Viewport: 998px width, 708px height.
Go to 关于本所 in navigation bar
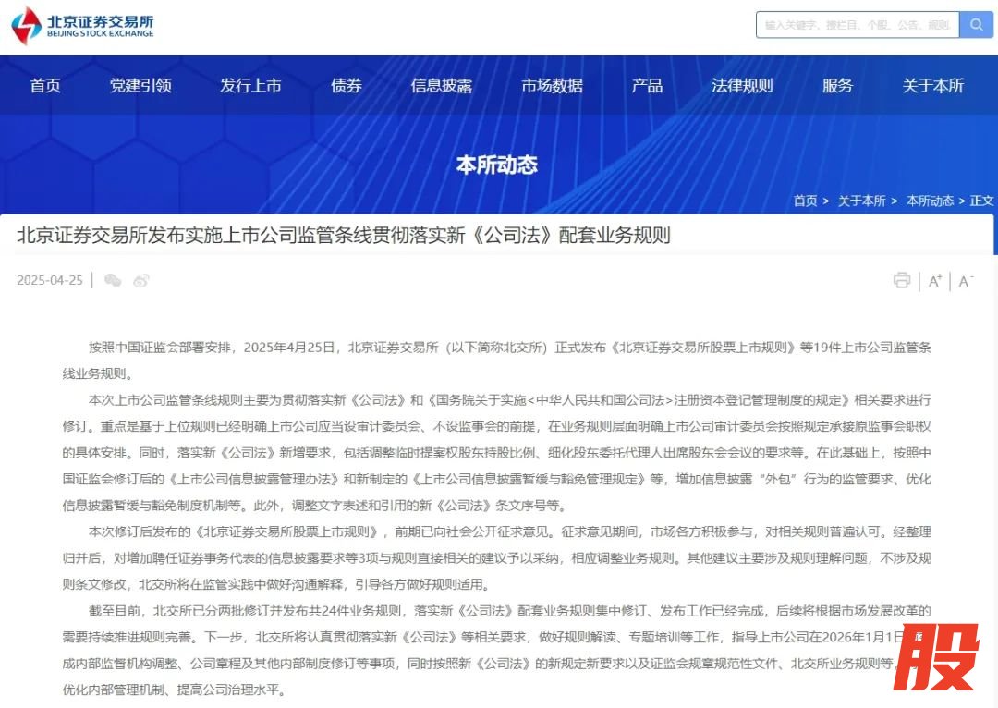coord(932,86)
